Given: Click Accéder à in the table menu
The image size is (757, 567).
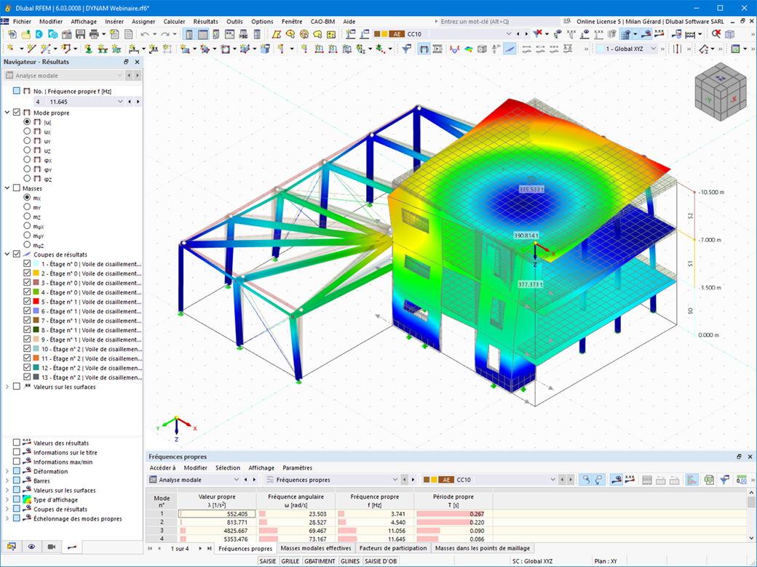Looking at the screenshot, I should tap(162, 467).
